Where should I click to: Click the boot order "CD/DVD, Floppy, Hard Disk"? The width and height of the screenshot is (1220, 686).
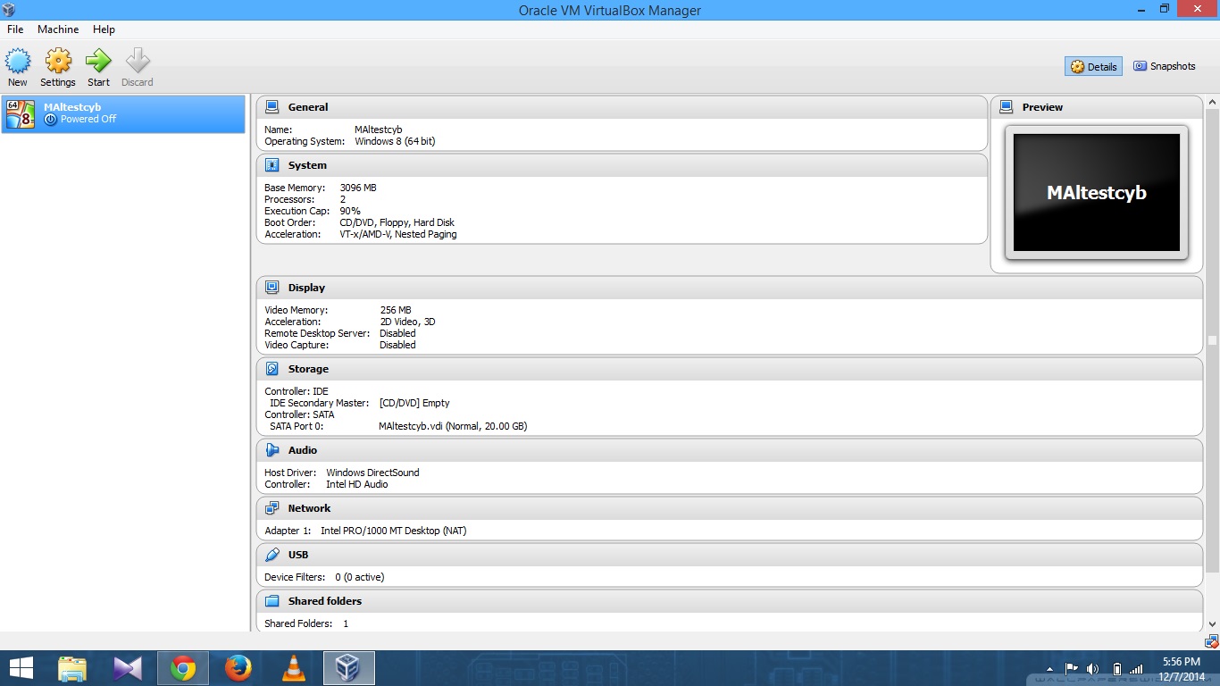tap(397, 222)
